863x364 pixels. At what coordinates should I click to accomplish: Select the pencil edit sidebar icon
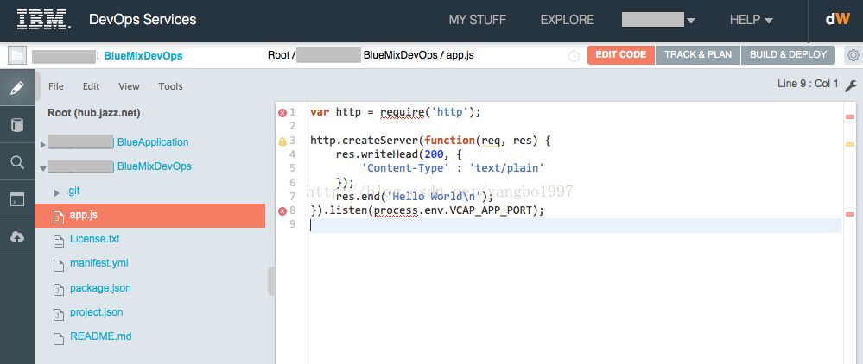(x=17, y=88)
